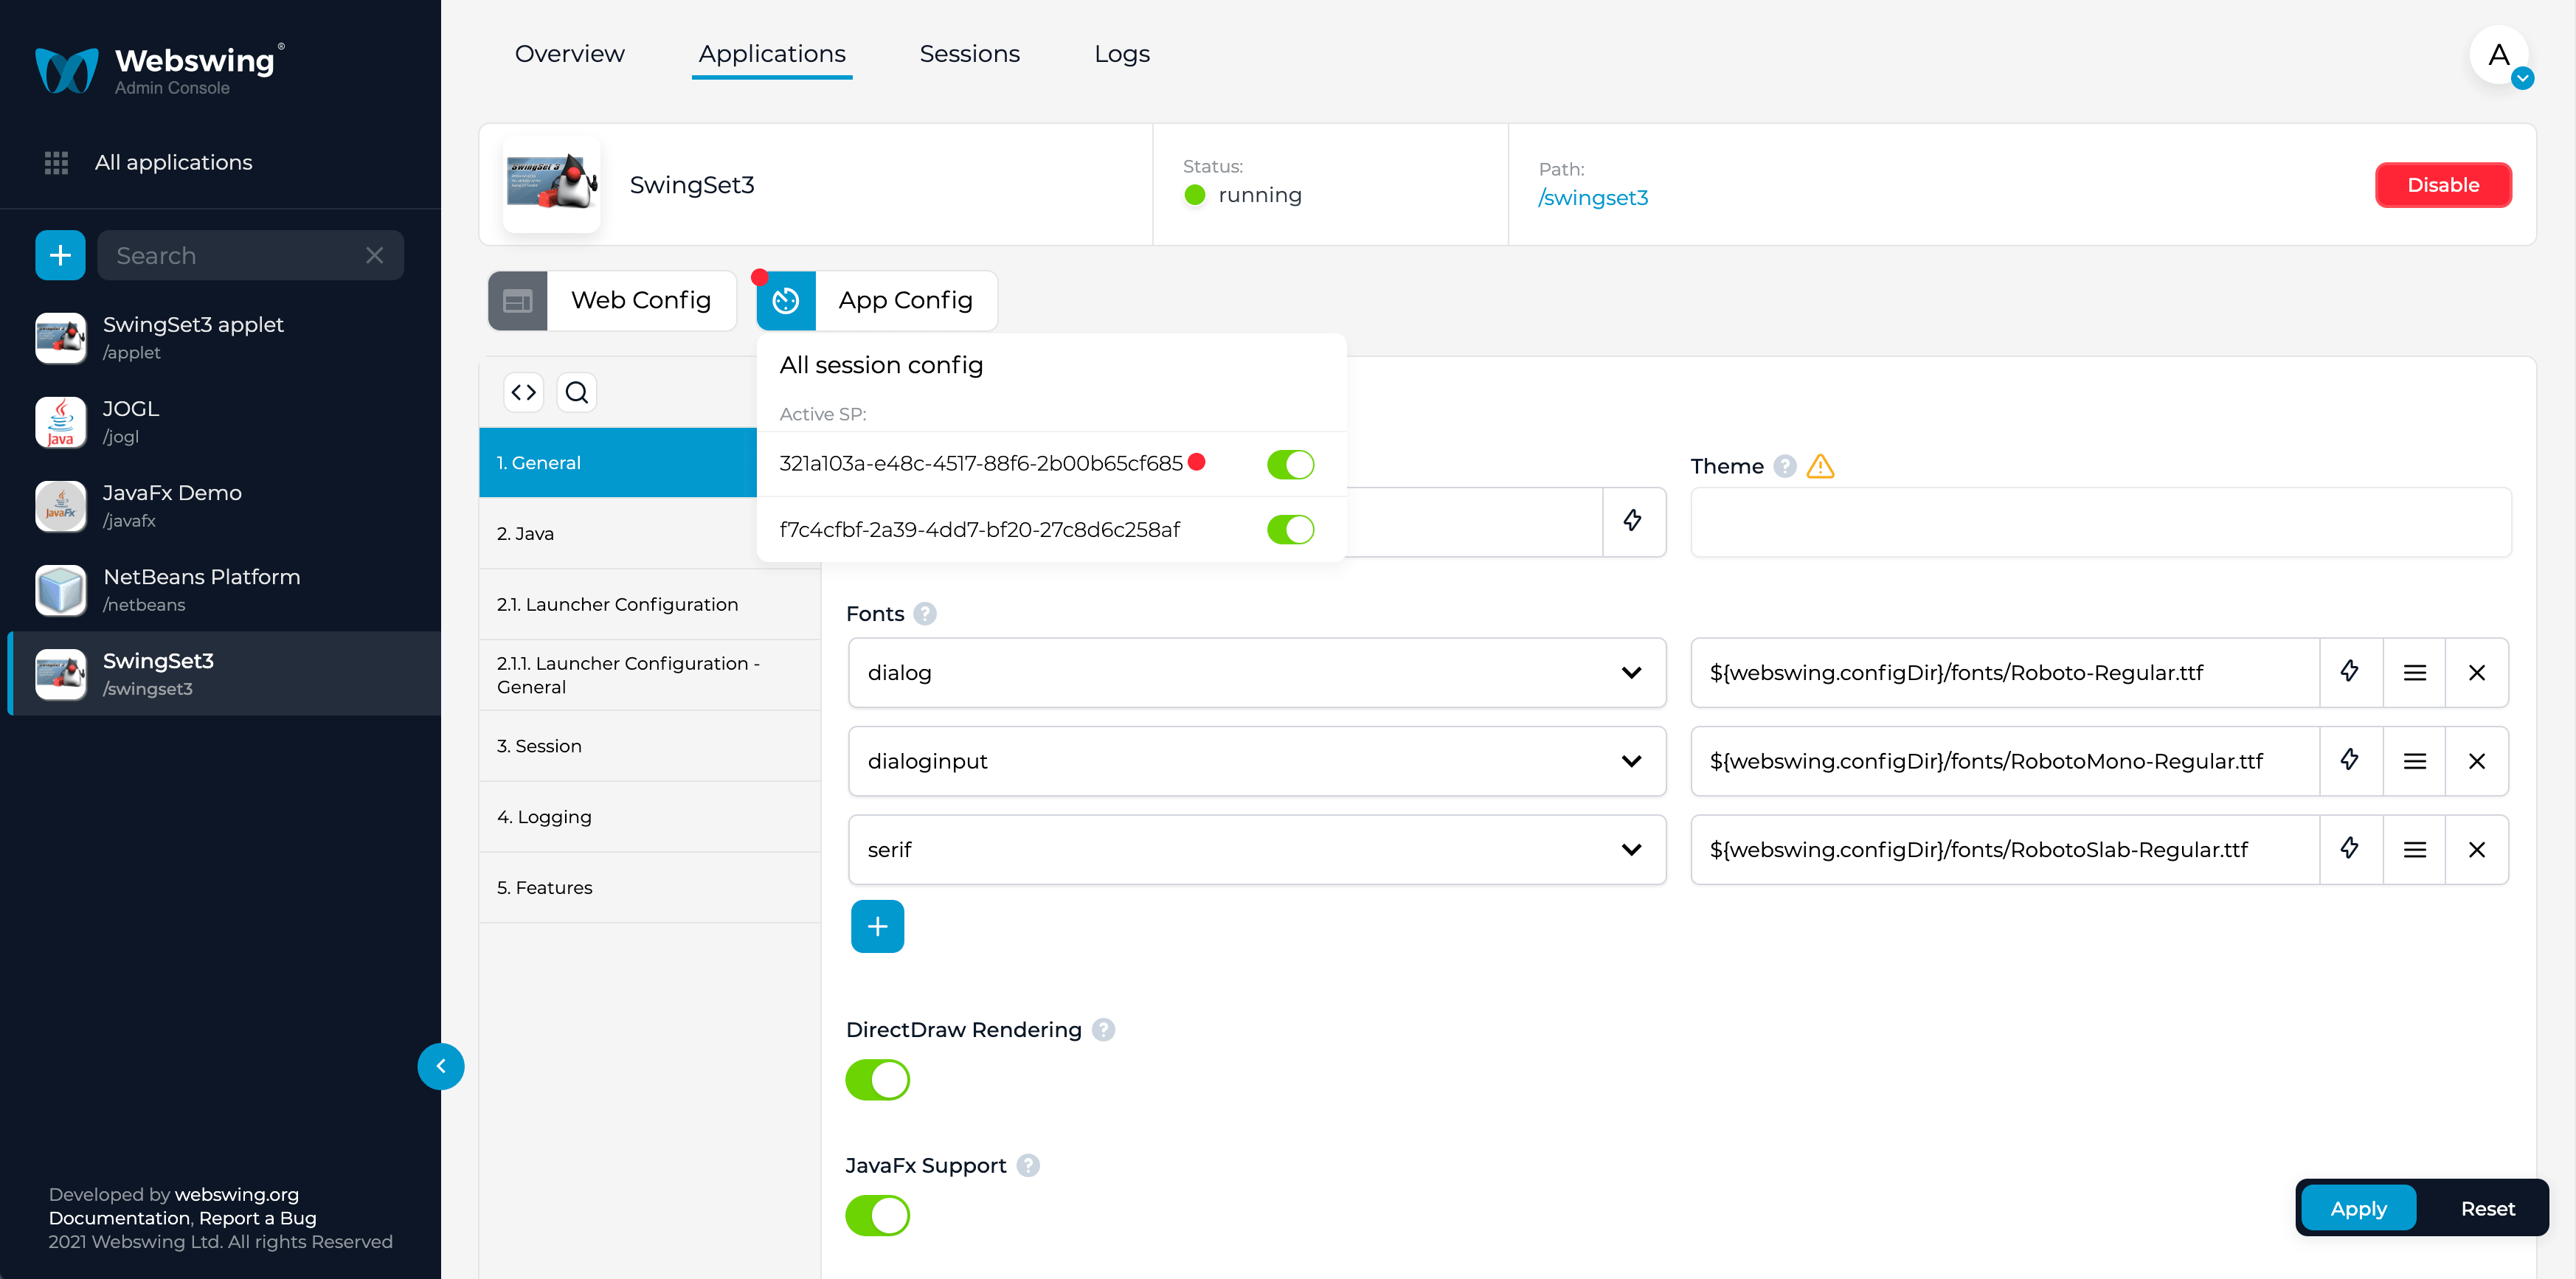The width and height of the screenshot is (2576, 1279).
Task: Click the SwingSet3 application thumbnail
Action: coord(552,184)
